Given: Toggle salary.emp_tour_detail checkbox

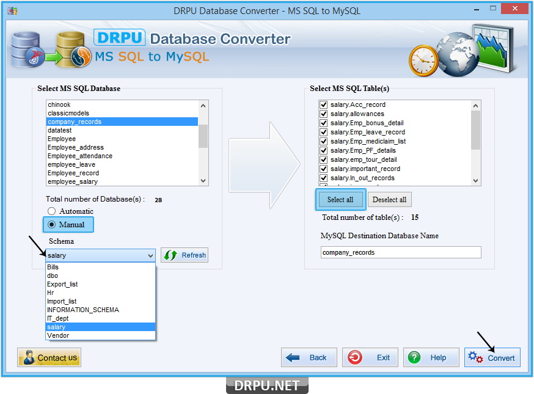Looking at the screenshot, I should click(x=324, y=159).
